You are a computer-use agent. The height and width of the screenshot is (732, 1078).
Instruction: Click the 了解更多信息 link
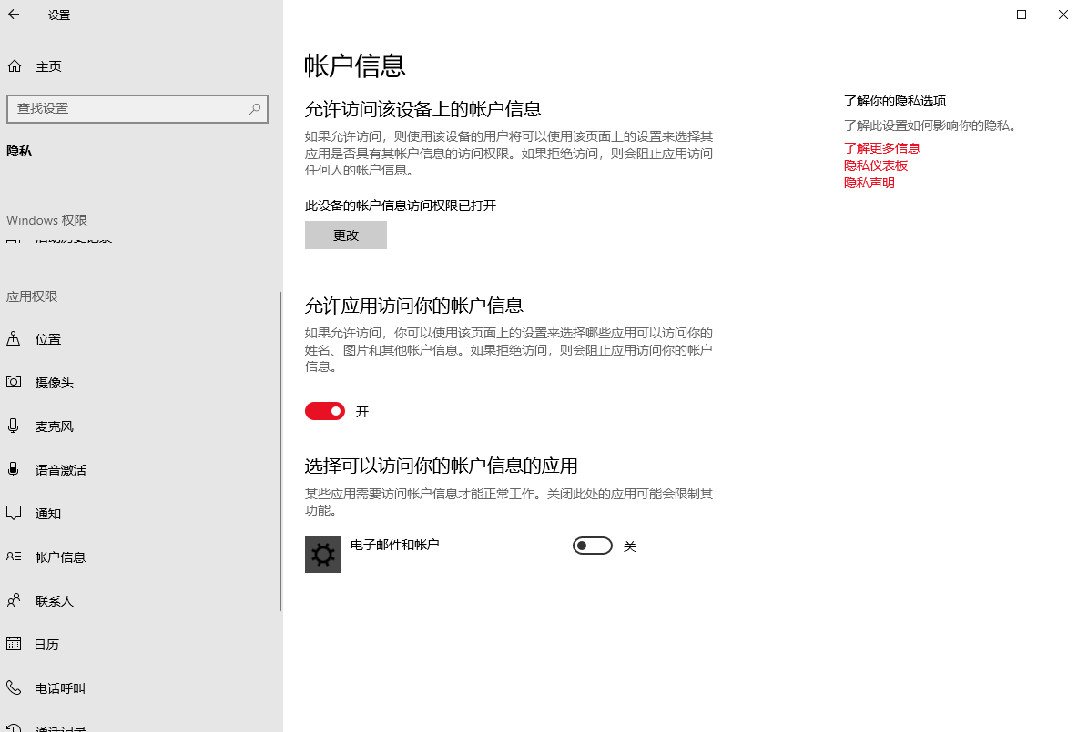tap(880, 147)
